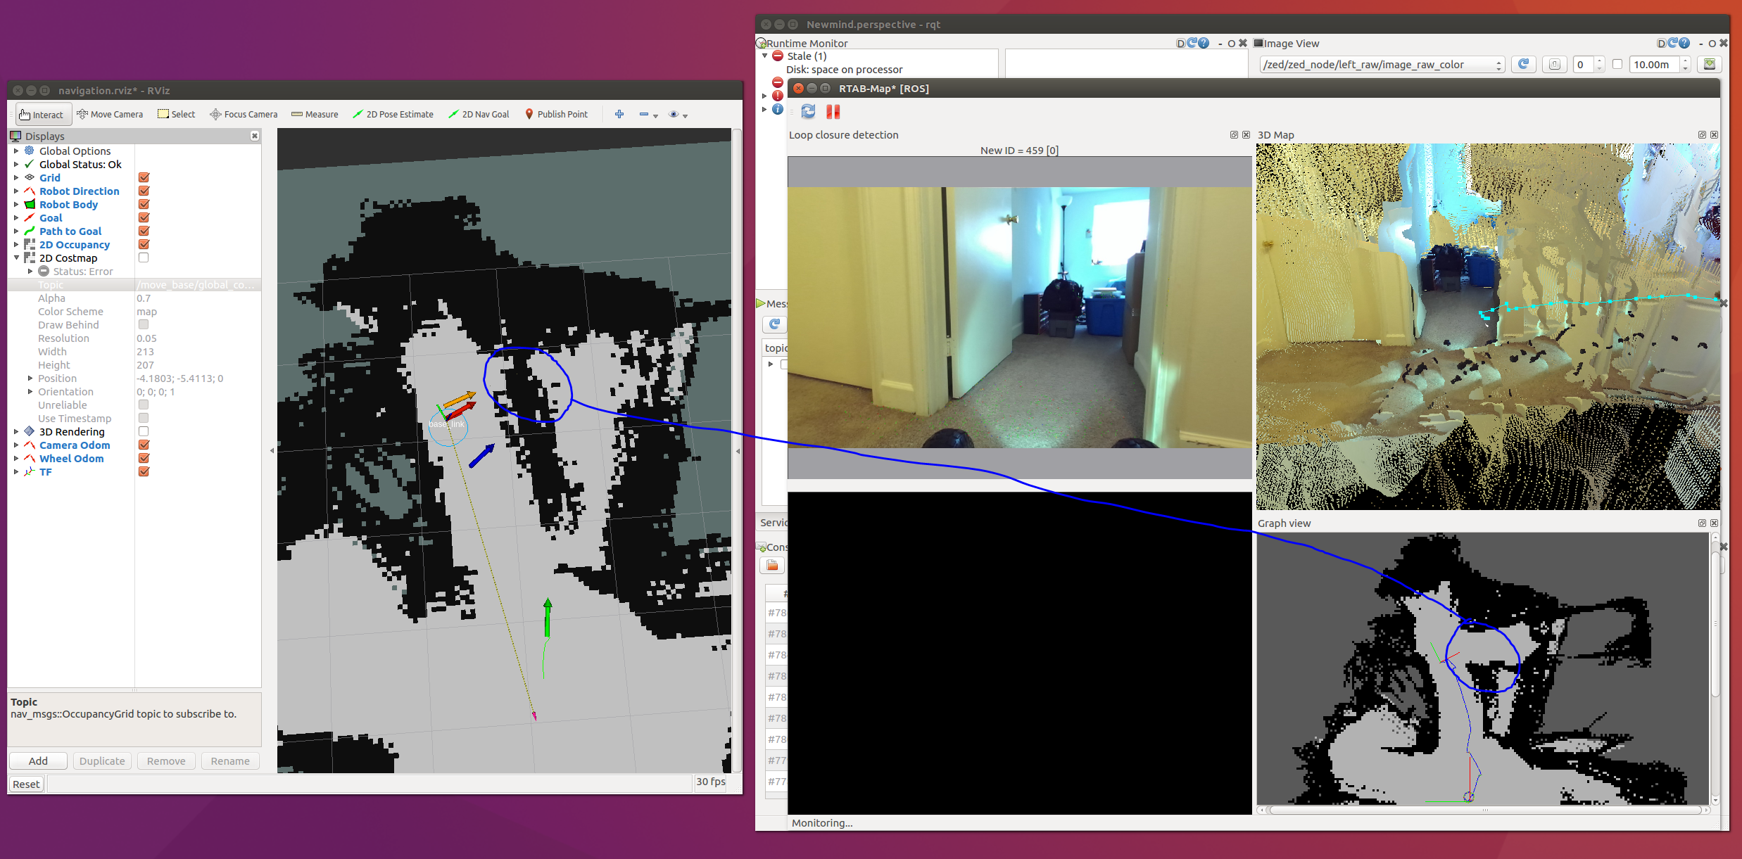1742x859 pixels.
Task: Activate the Publish Point tool
Action: (x=556, y=114)
